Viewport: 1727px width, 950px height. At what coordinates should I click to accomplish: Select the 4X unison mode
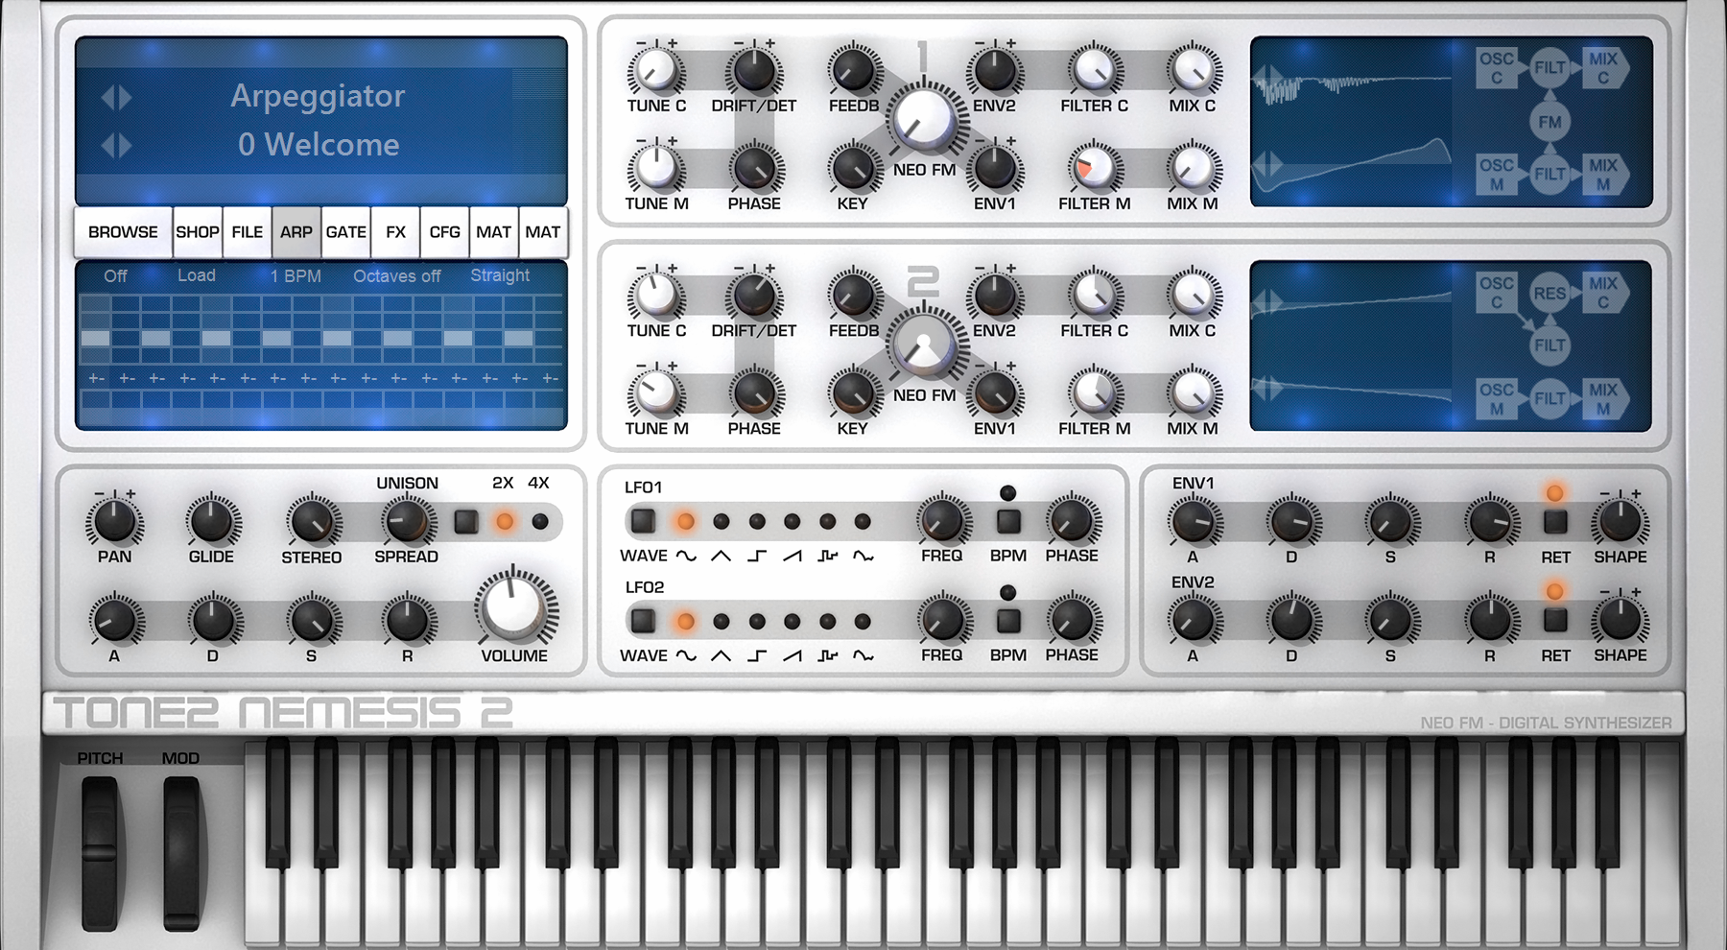(x=540, y=522)
